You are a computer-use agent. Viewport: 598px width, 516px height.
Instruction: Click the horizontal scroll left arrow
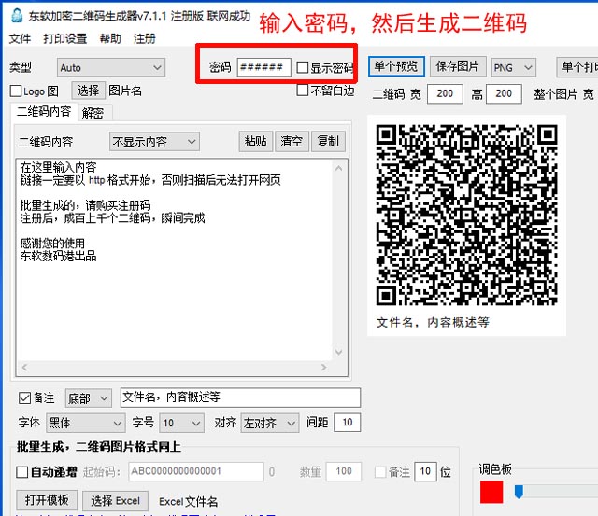[24, 367]
